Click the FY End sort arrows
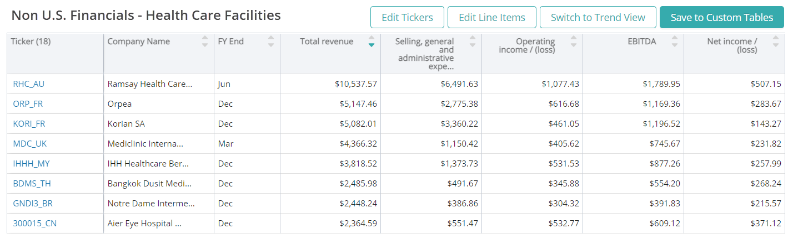The width and height of the screenshot is (793, 244). 271,41
